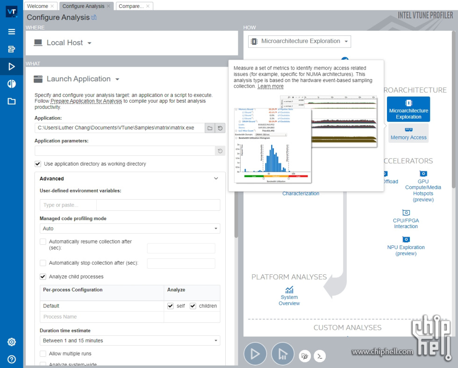Uncheck the Default children checkbox
This screenshot has width=458, height=368.
pos(193,306)
